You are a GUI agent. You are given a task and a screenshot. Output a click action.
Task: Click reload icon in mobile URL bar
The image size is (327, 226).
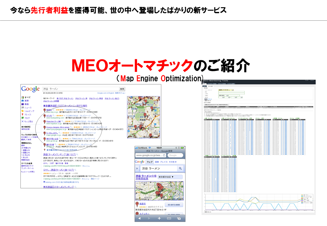pyautogui.click(x=164, y=155)
